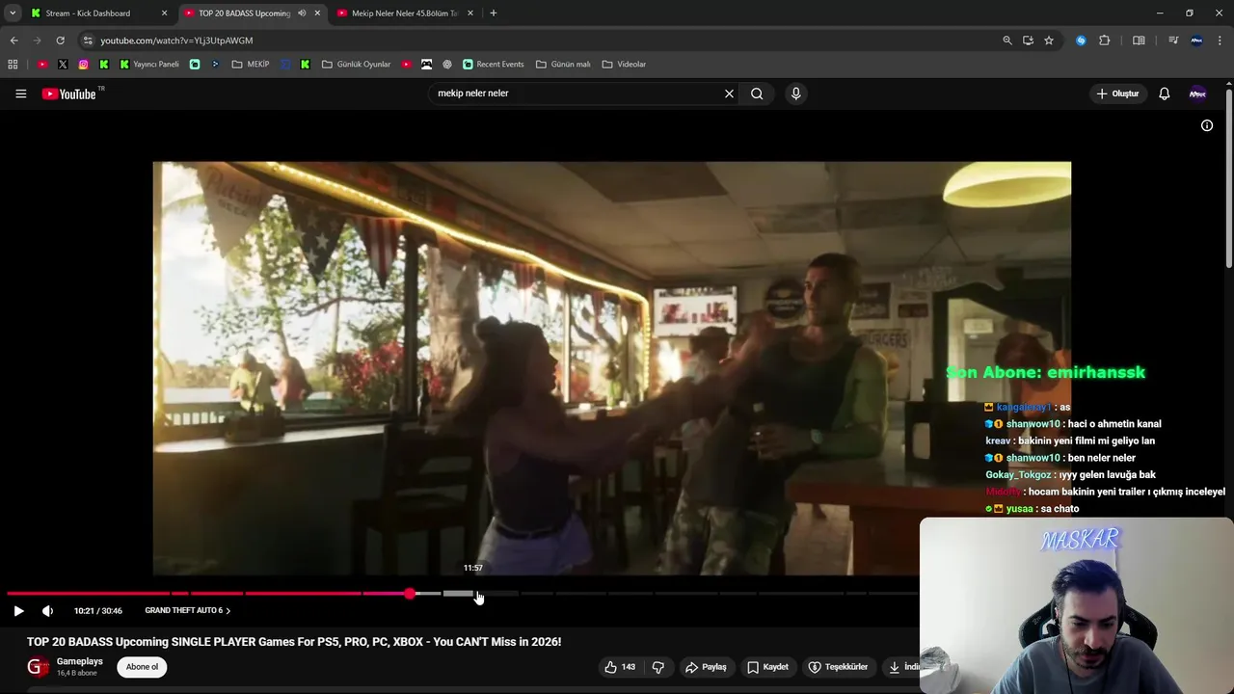Open the Chrome profile avatar
The width and height of the screenshot is (1234, 694).
pos(1196,40)
